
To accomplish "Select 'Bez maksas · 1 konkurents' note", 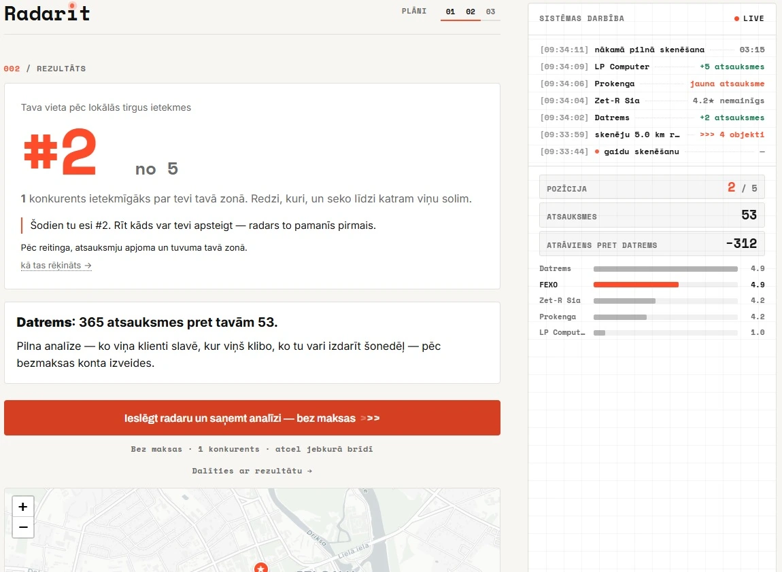I will pyautogui.click(x=252, y=449).
